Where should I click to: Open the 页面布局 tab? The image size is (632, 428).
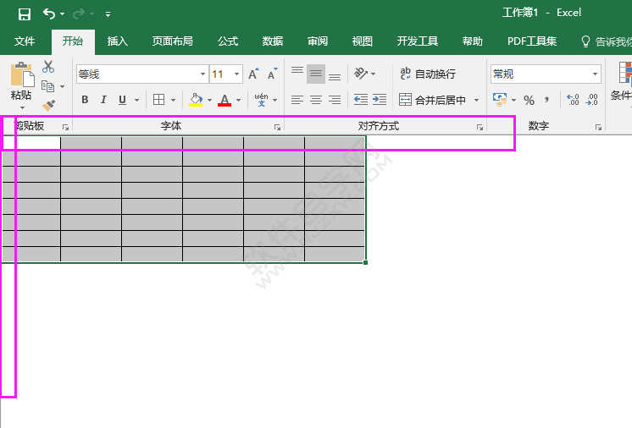point(173,41)
